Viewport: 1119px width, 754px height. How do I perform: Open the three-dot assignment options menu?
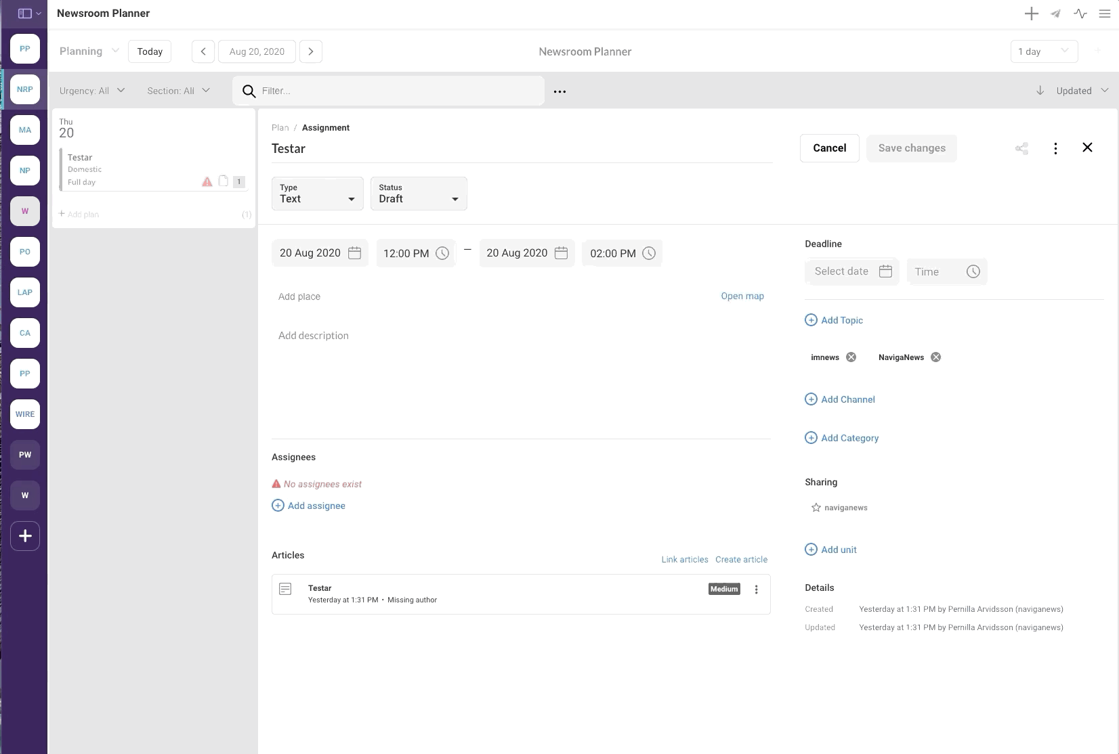point(1055,148)
